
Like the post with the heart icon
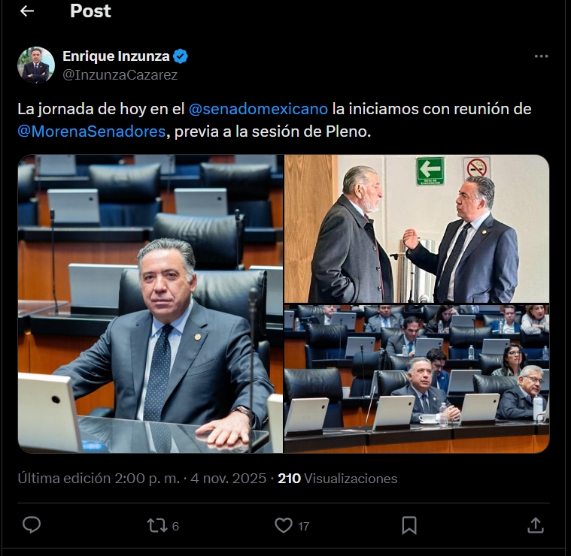pyautogui.click(x=284, y=525)
